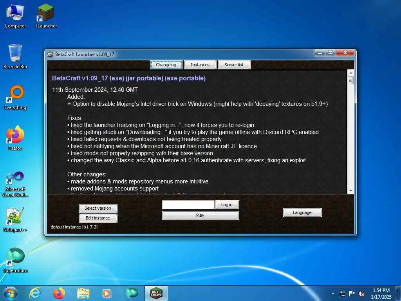Image resolution: width=401 pixels, height=301 pixels.
Task: Click 'fixed failed requests & downloads' line
Action: 145,139
